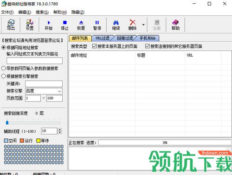Click the 注册 register toolbar icon

tap(157, 25)
